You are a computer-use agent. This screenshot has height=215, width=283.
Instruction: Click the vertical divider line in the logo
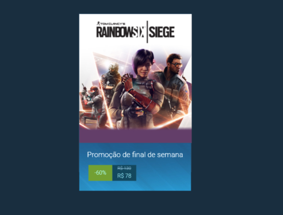(x=147, y=32)
